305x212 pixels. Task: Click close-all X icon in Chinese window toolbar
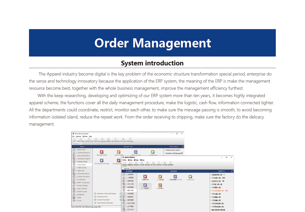tap(142, 163)
